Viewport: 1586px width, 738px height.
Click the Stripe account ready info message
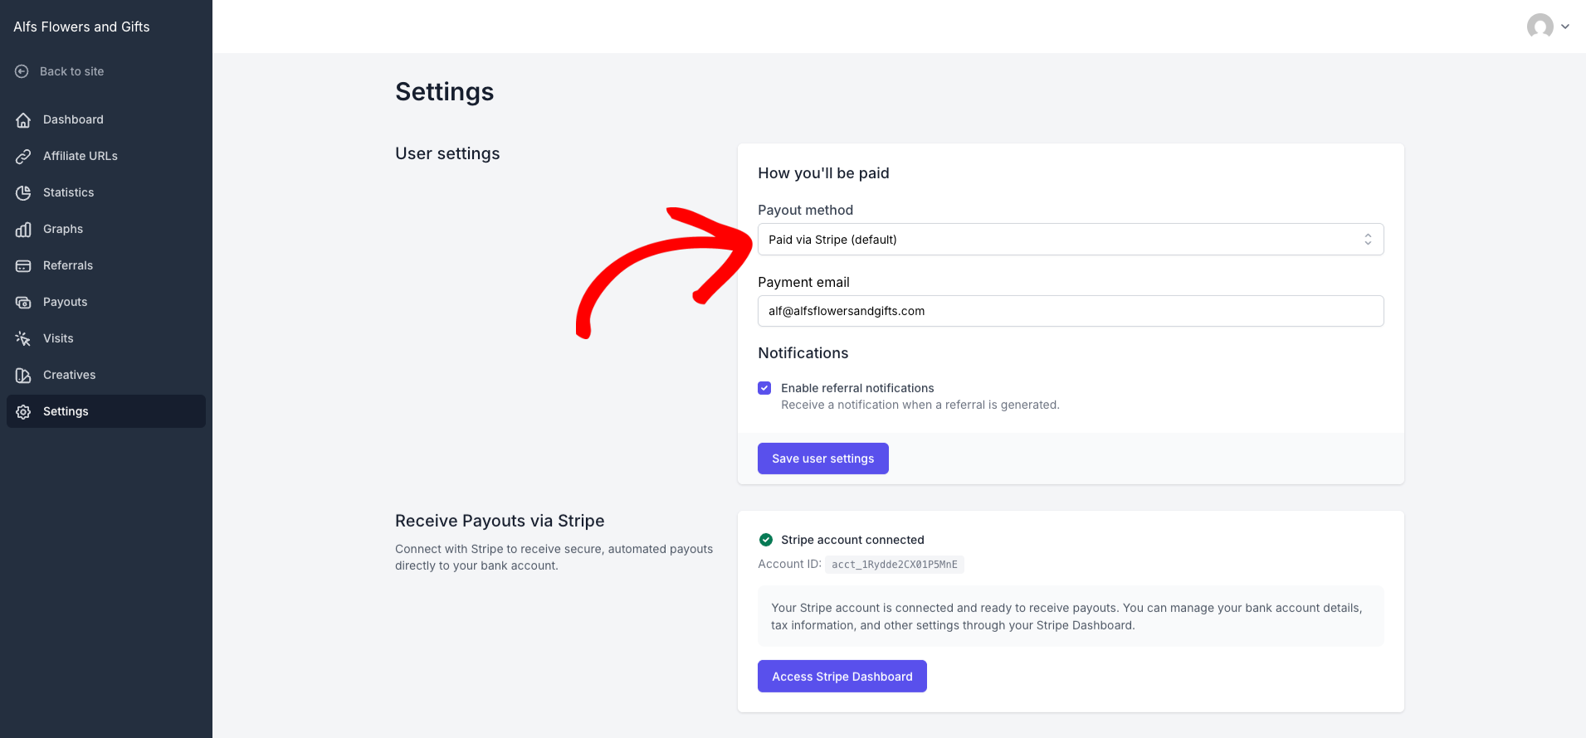pos(1071,616)
